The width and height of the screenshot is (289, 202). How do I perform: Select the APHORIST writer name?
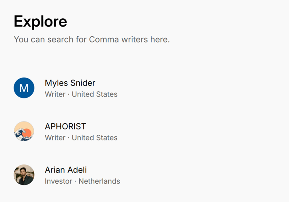coord(65,127)
